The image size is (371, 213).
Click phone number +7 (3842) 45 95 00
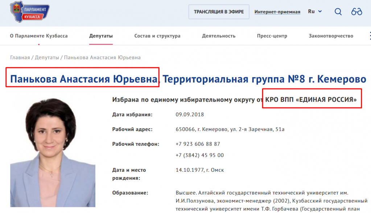pos(200,155)
